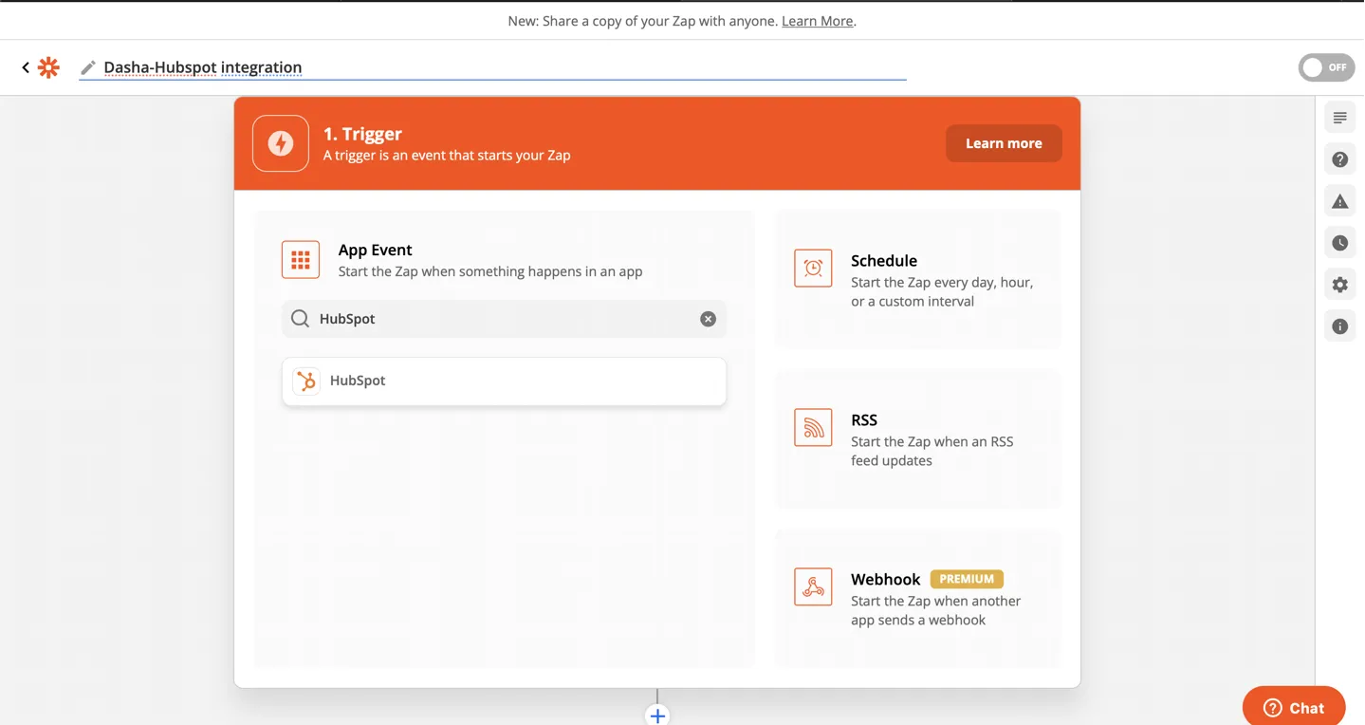This screenshot has height=725, width=1365.
Task: Add a step with the plus button
Action: click(x=657, y=716)
